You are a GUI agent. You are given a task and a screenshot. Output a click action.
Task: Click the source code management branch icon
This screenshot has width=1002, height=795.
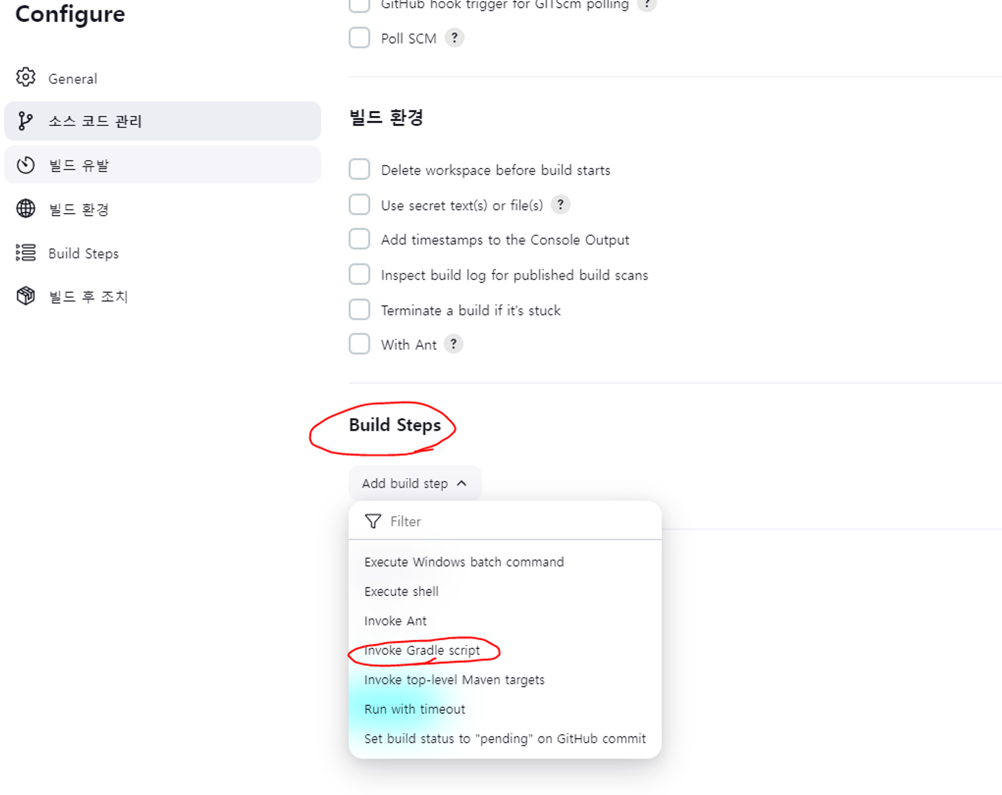26,121
